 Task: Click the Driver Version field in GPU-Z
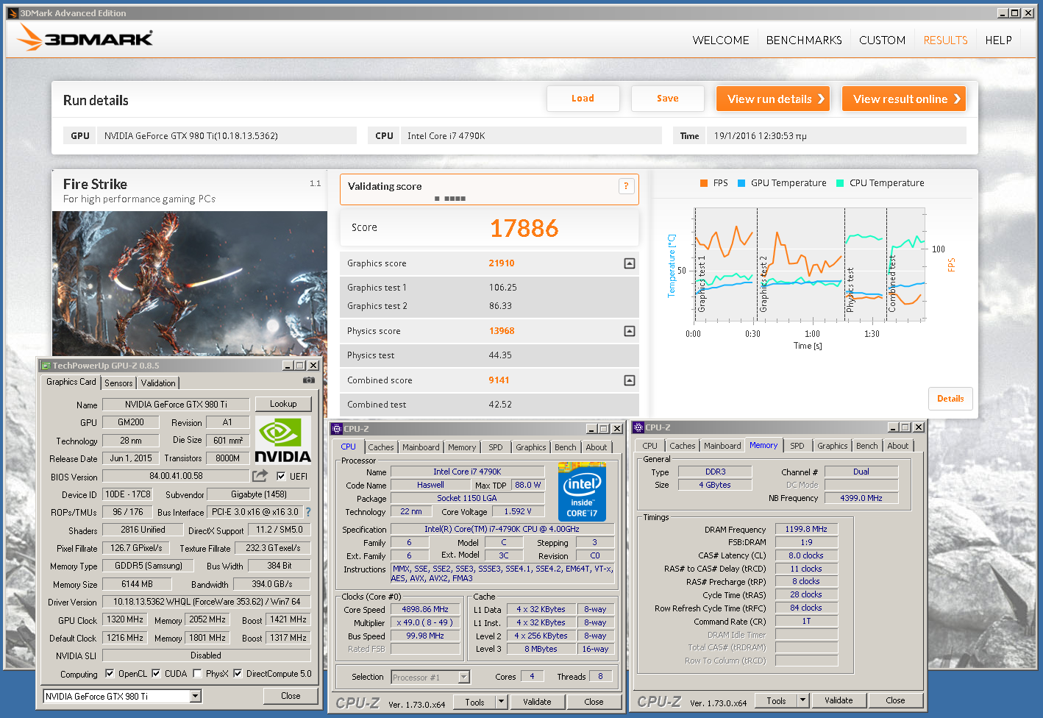tap(206, 602)
